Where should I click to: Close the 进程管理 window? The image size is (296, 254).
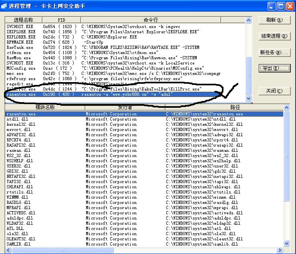click(x=290, y=6)
